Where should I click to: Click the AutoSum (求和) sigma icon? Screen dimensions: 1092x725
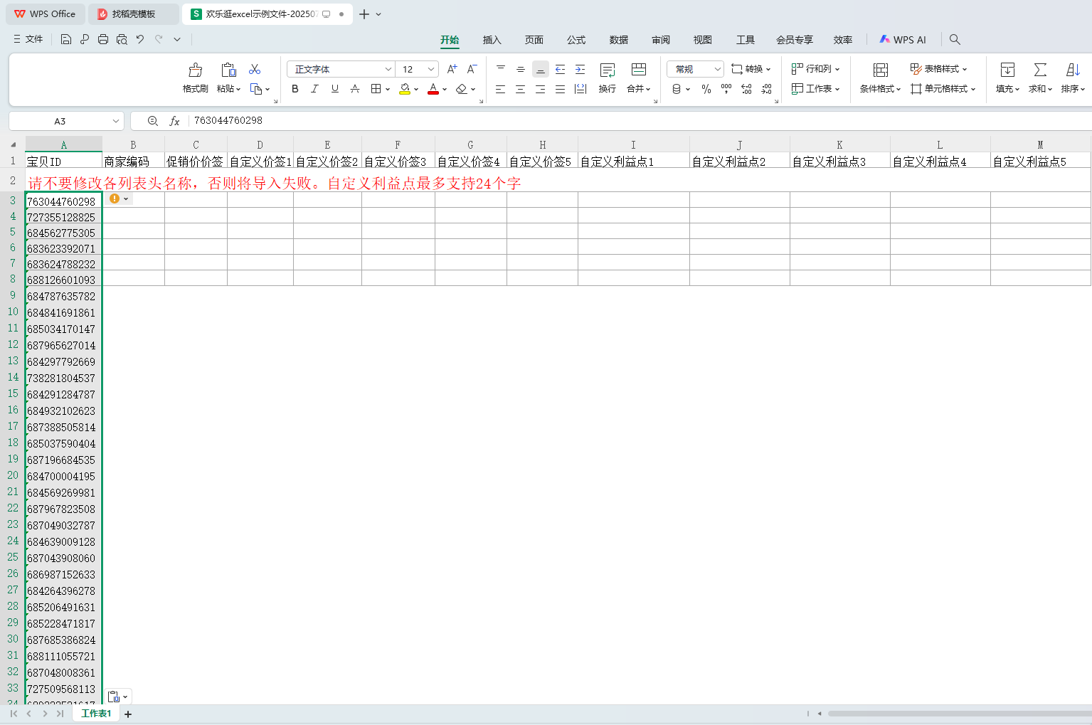pyautogui.click(x=1040, y=70)
